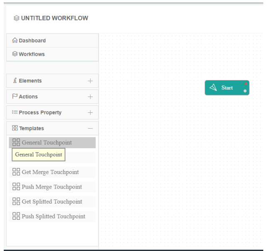Expand the Process Property section
This screenshot has height=251, width=277.
[90, 112]
